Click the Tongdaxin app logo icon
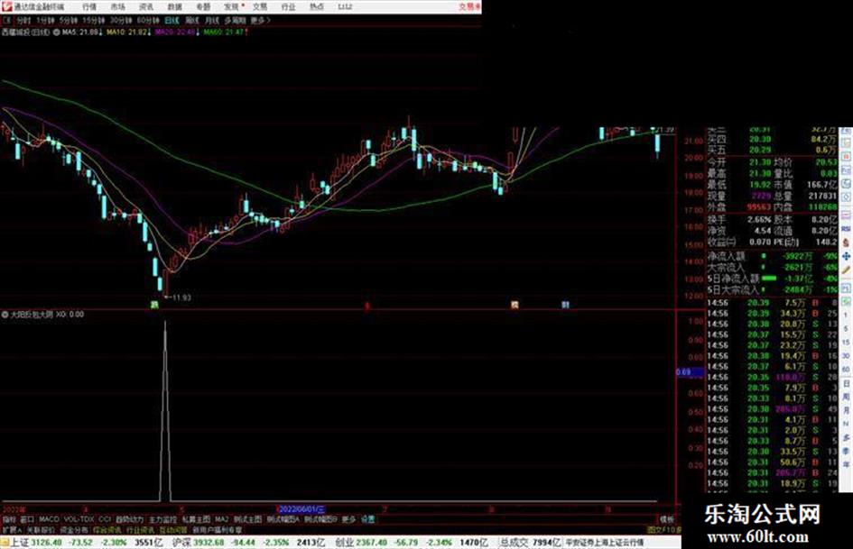The height and width of the screenshot is (549, 853). pos(6,6)
